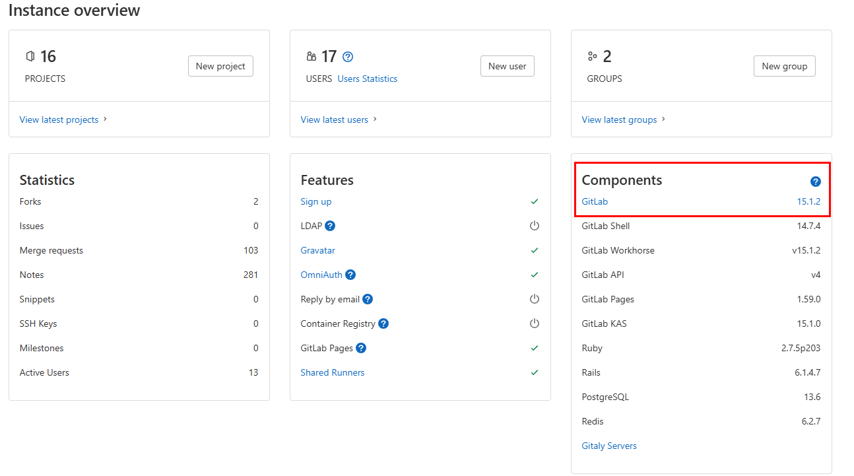Viewport: 854px width, 476px height.
Task: Click the LDAP disabled power icon
Action: pyautogui.click(x=535, y=226)
